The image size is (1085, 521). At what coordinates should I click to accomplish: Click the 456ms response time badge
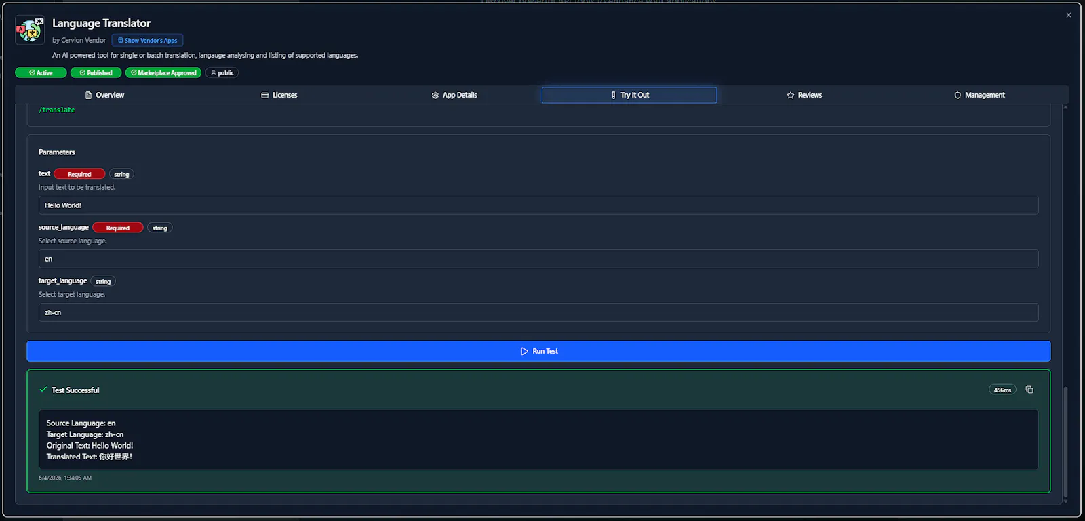(x=1002, y=390)
